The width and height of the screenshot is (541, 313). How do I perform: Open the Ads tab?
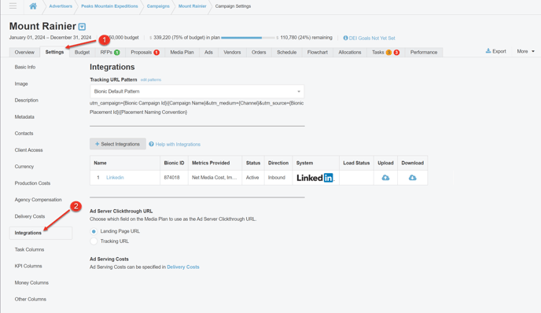[208, 53]
